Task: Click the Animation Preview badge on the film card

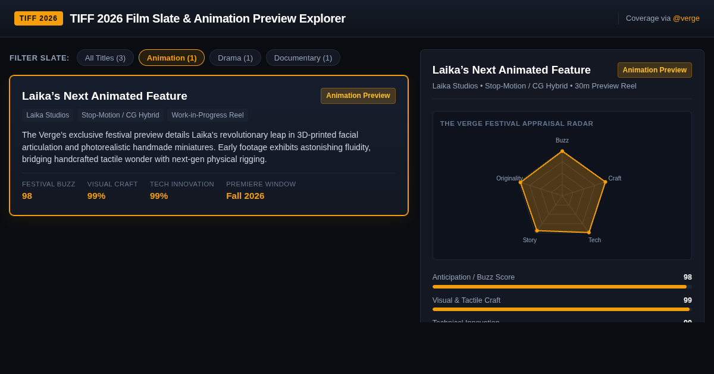Action: pos(358,96)
